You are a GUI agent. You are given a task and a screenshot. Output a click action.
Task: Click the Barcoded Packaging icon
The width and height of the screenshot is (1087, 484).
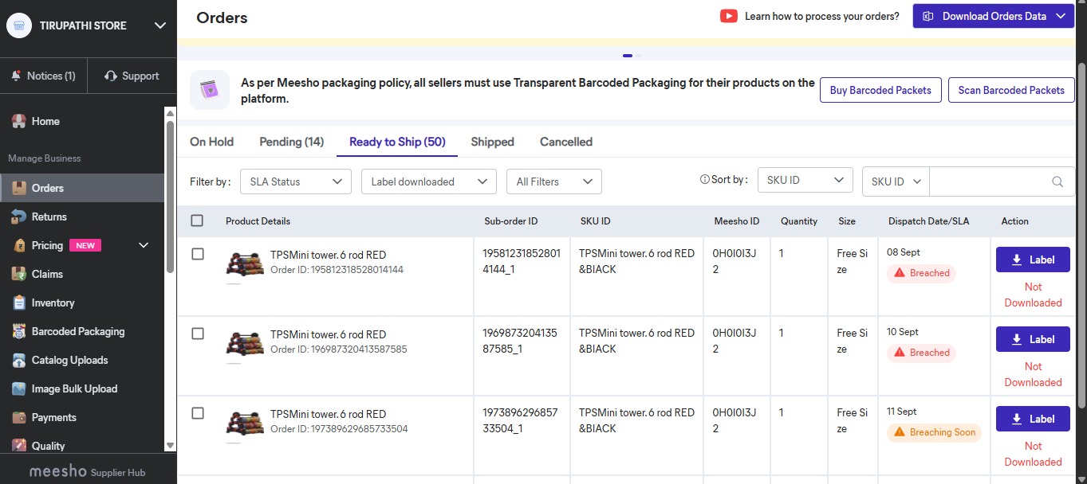pyautogui.click(x=18, y=332)
